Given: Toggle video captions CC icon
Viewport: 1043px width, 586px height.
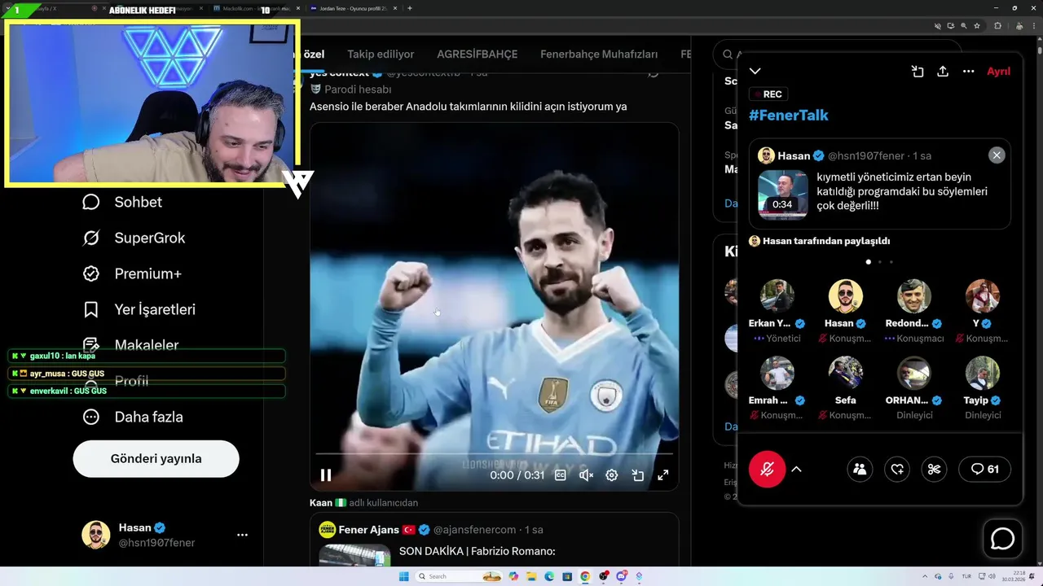Looking at the screenshot, I should [561, 475].
